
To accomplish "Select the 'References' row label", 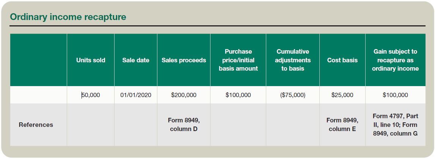I will coord(36,125).
